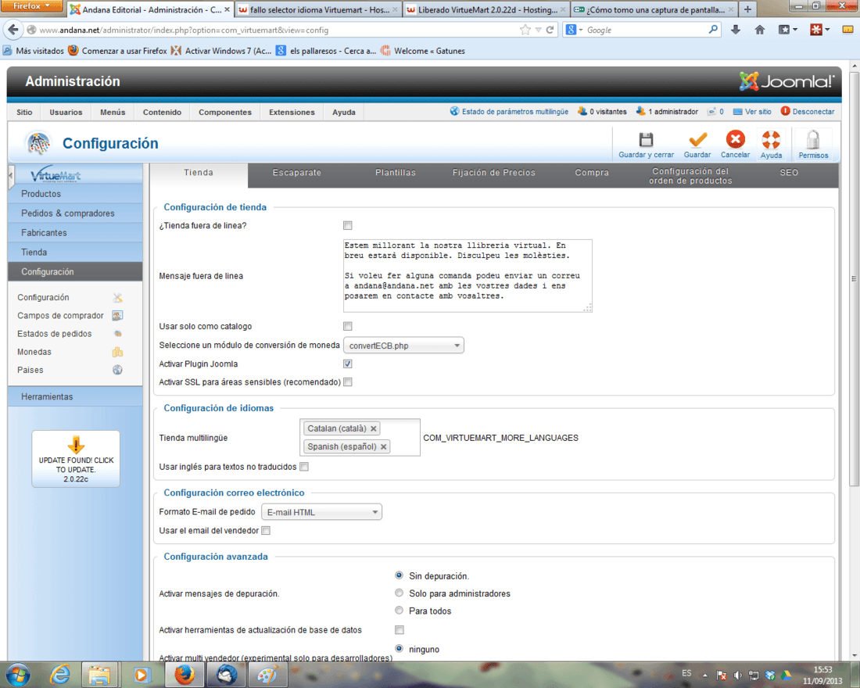The width and height of the screenshot is (860, 688).
Task: Expand Tienda sidebar section
Action: click(75, 253)
